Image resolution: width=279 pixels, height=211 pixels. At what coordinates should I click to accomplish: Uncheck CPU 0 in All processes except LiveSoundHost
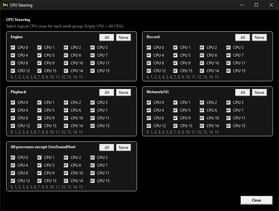click(13, 158)
